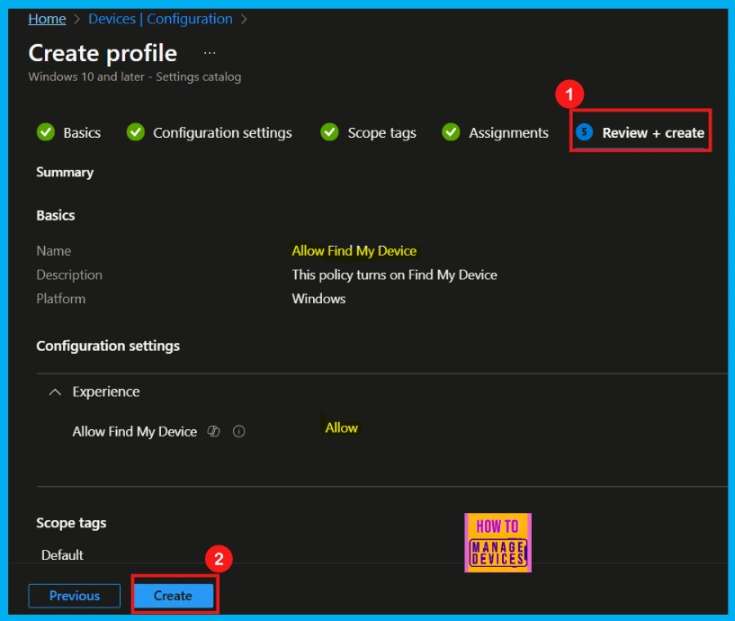The image size is (735, 621).
Task: Follow the Home breadcrumb link
Action: point(47,19)
